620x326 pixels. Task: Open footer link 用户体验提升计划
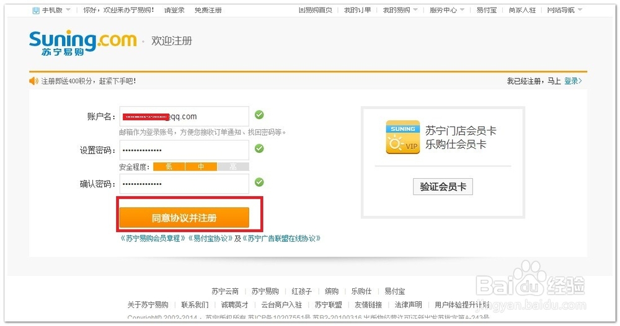coord(462,305)
